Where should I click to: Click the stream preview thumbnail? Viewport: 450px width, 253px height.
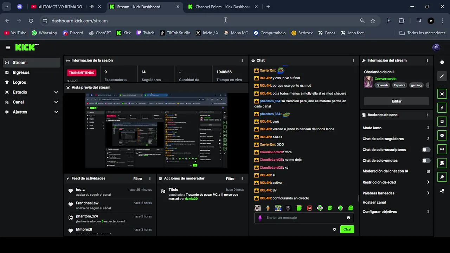[156, 130]
